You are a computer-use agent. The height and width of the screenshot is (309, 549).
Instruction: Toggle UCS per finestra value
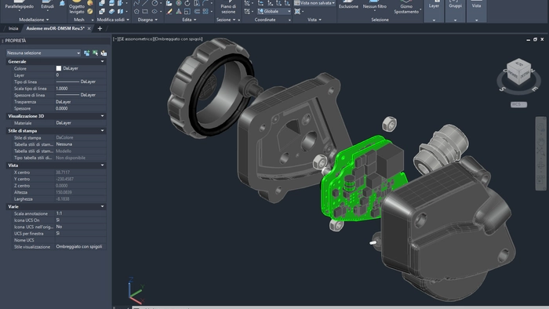click(x=80, y=234)
